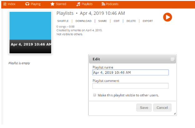Click the EXPORT playlist link
Image resolution: width=195 pixels, height=128 pixels.
pos(148,21)
